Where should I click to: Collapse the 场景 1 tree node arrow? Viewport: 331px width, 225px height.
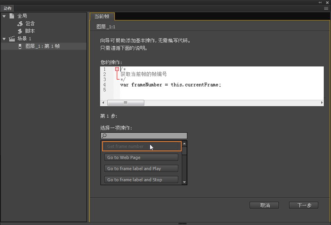tap(4, 39)
